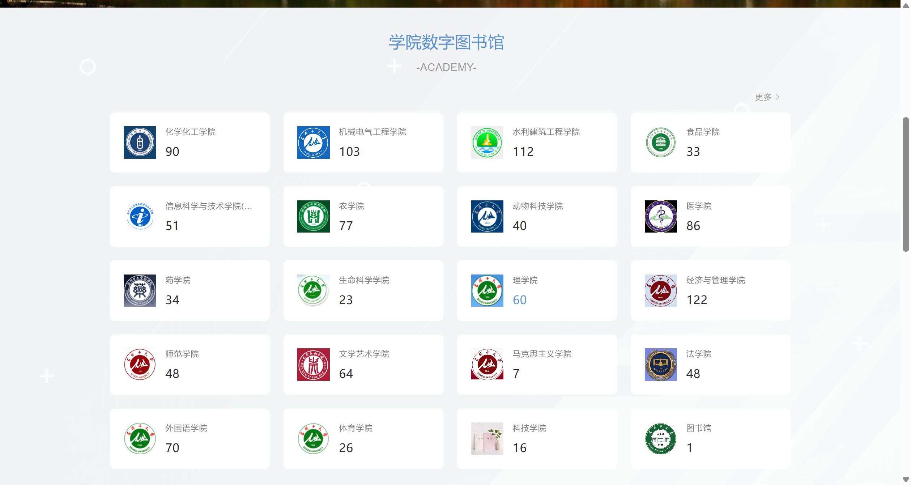The image size is (911, 485).
Task: Click the 食品学院 green emblem
Action: (x=660, y=142)
